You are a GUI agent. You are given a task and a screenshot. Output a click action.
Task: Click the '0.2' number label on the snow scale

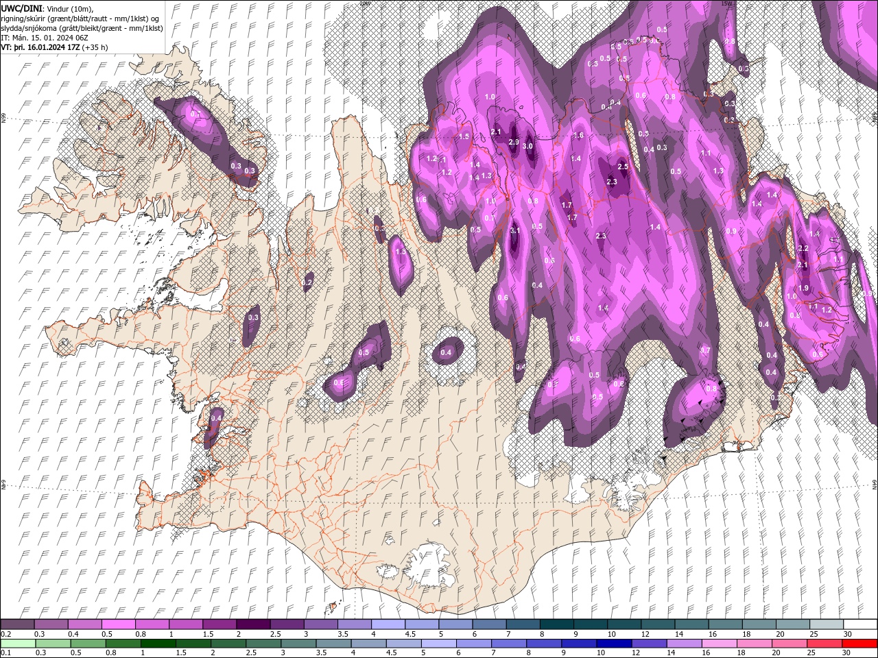(x=5, y=634)
